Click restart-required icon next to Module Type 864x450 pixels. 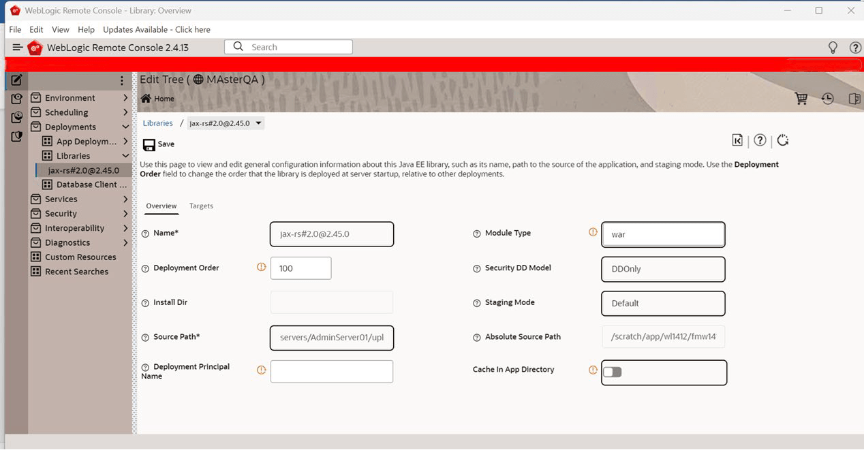click(x=593, y=232)
